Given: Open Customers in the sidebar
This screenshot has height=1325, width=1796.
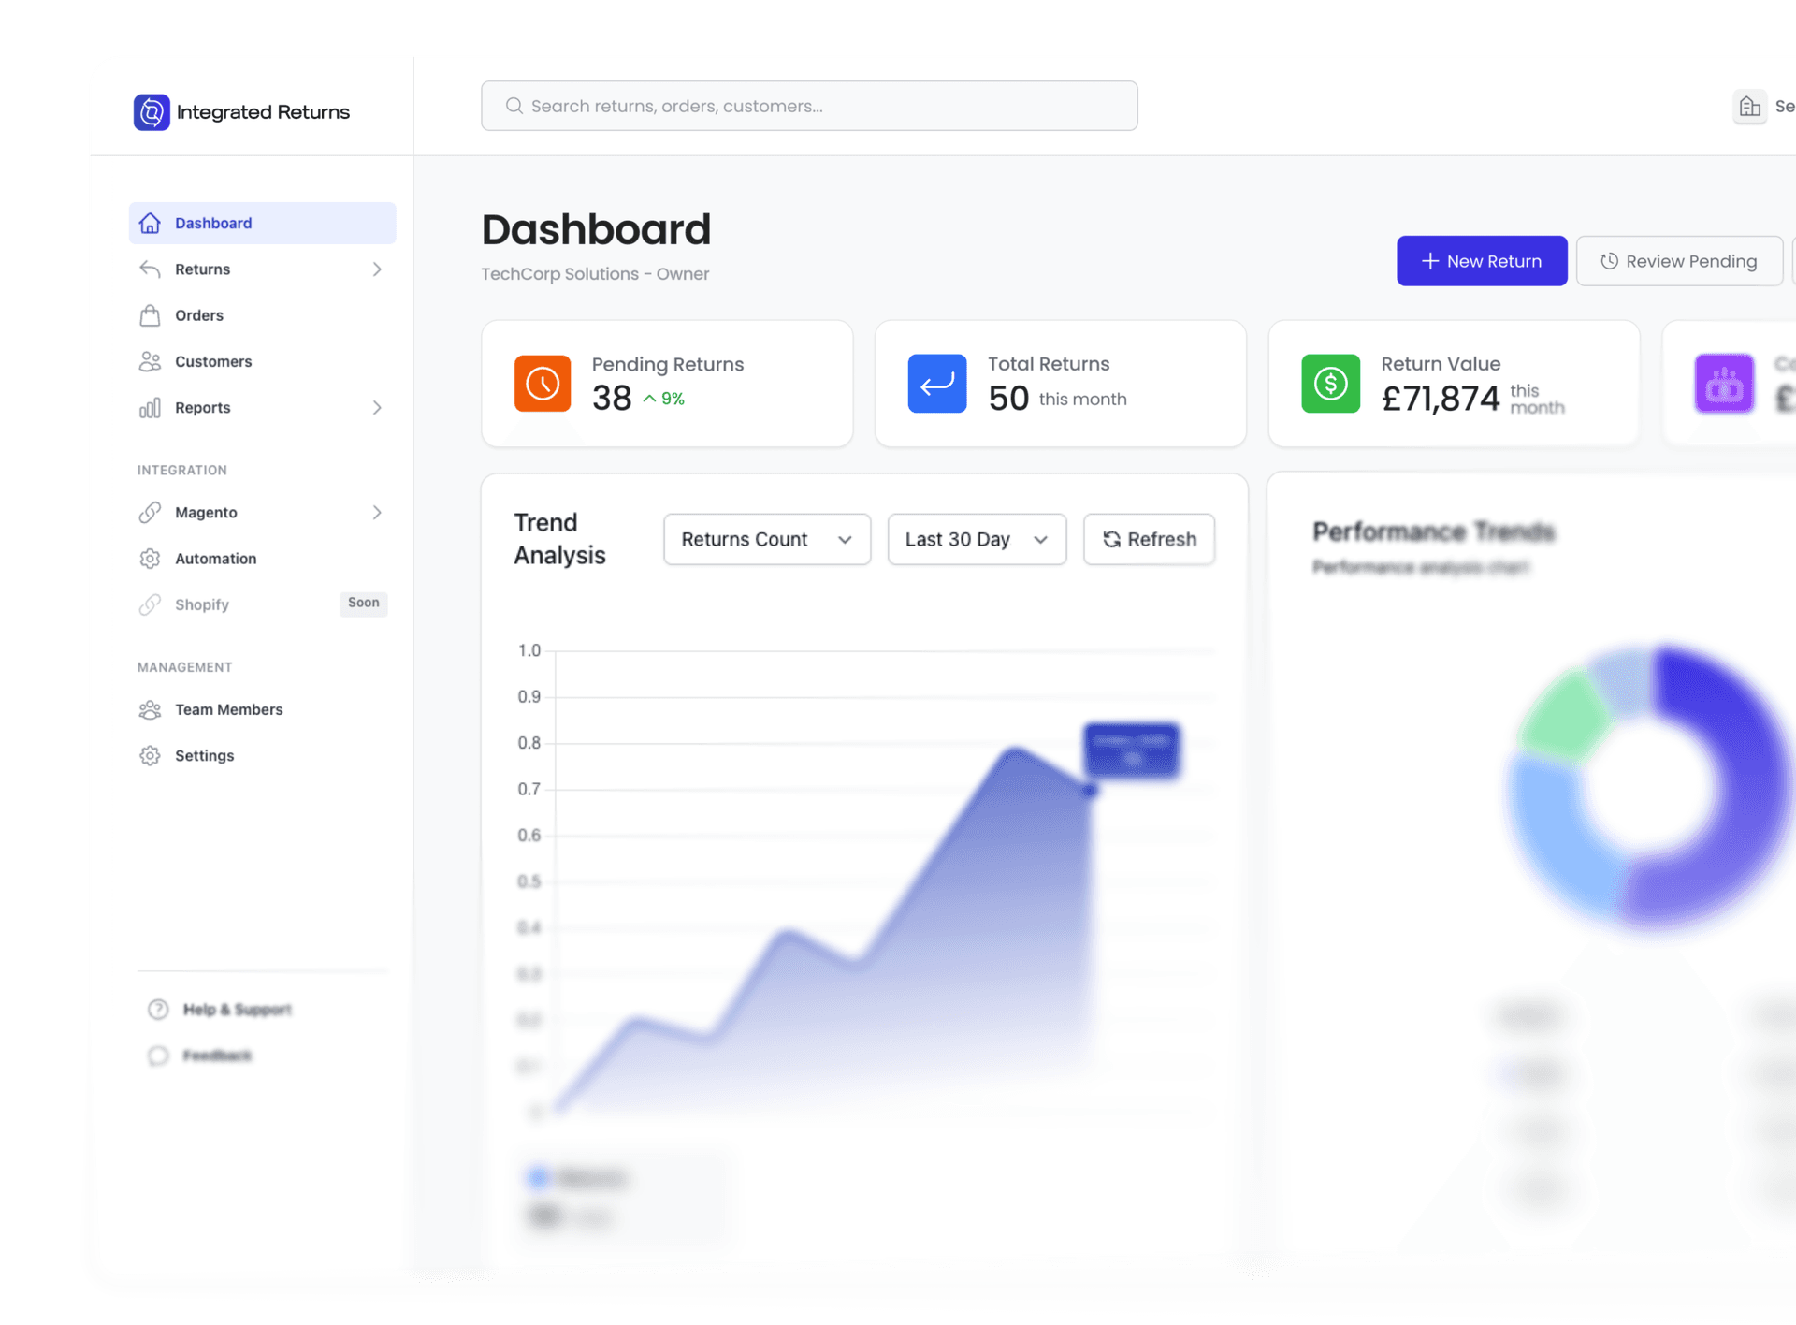Looking at the screenshot, I should [x=262, y=361].
